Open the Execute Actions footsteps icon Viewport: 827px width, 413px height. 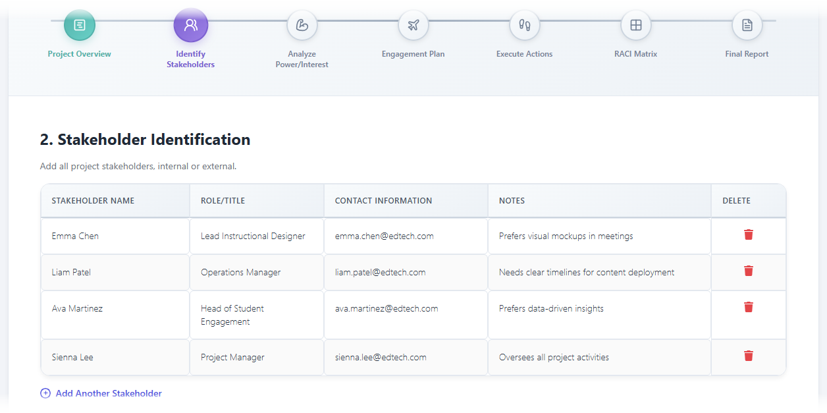coord(525,26)
